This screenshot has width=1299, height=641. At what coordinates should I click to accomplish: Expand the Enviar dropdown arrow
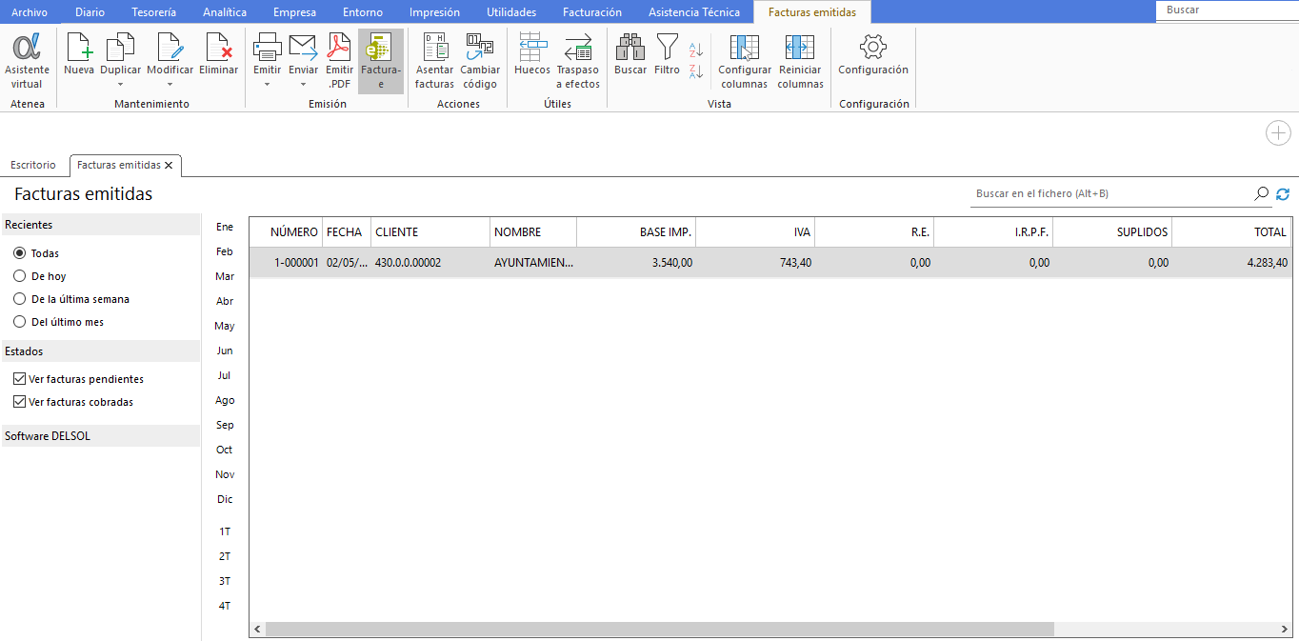(303, 85)
